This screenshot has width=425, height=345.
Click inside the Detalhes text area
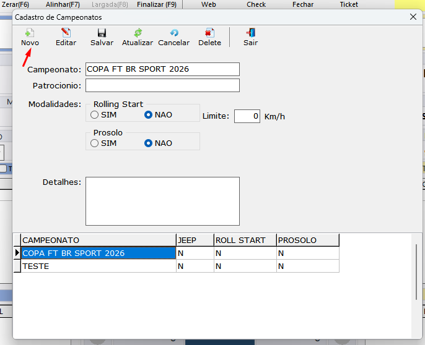pyautogui.click(x=162, y=201)
